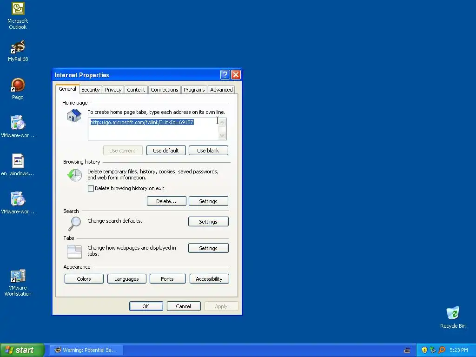Open Browsing history Settings
The height and width of the screenshot is (357, 476).
208,201
